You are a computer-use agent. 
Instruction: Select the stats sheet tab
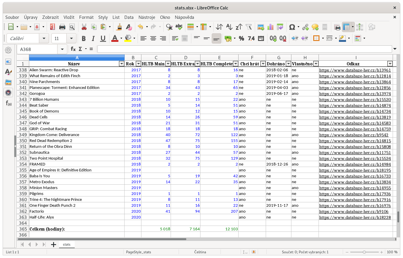point(67,244)
